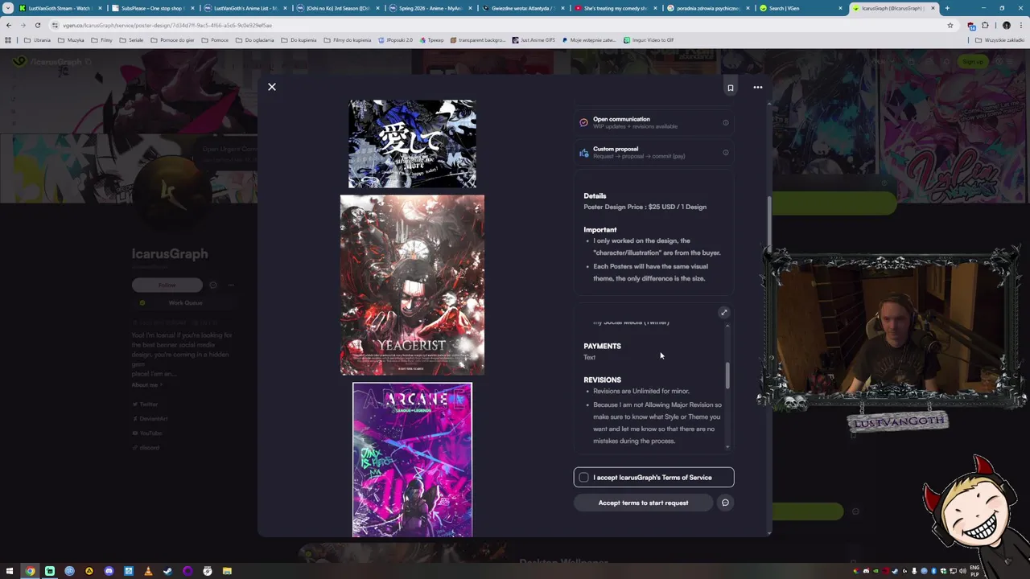Screen dimensions: 1030x579
Task: Open Windows Start menu
Action: click(10, 571)
